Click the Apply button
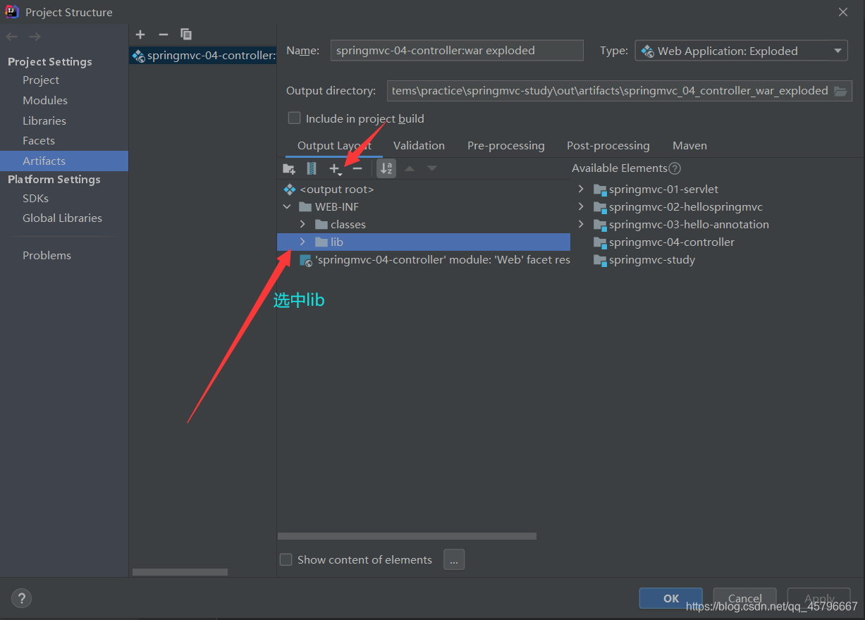This screenshot has height=620, width=865. (818, 598)
